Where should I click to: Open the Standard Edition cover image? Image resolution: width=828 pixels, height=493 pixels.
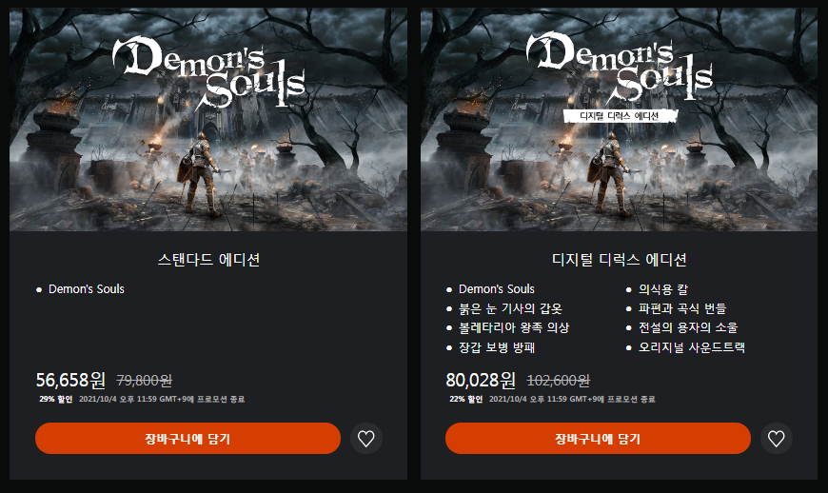[x=208, y=119]
